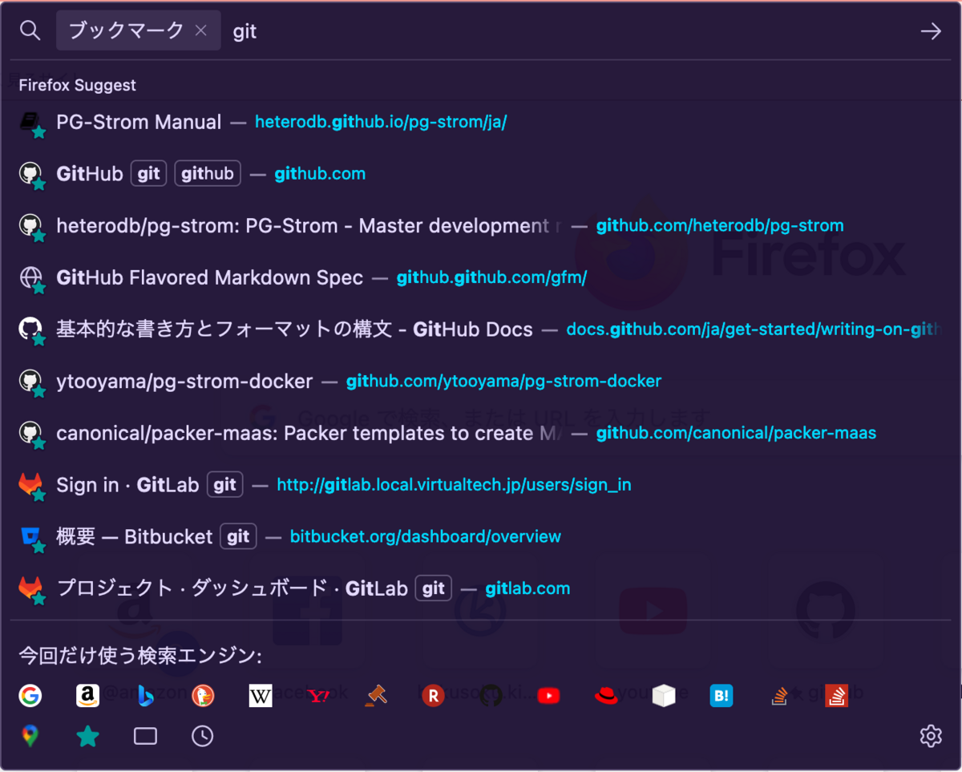Open search settings gear icon

pos(931,736)
